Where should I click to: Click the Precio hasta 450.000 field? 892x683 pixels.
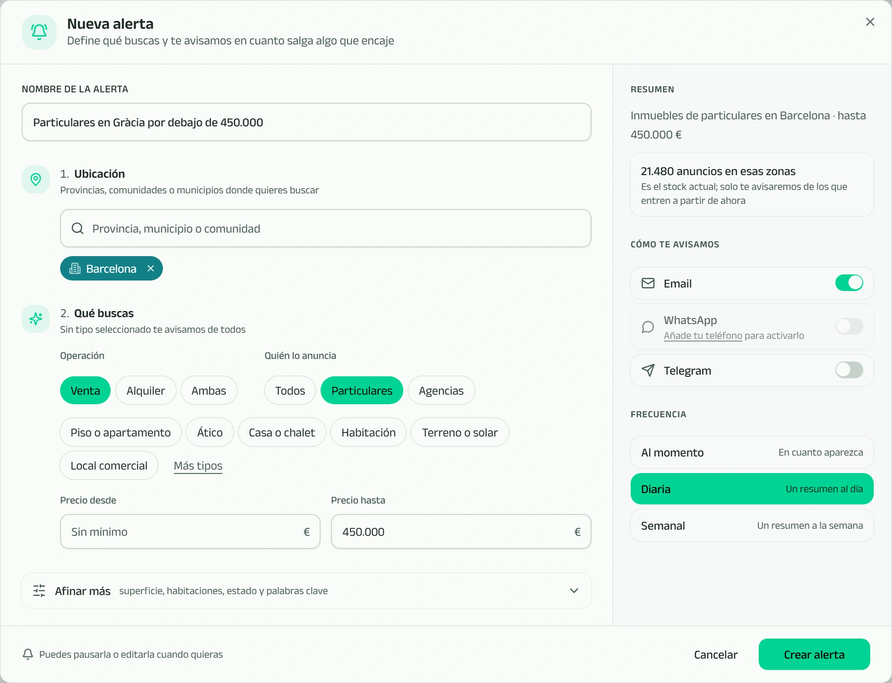[x=461, y=531]
